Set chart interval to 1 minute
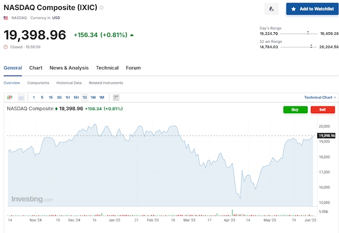 coord(34,97)
